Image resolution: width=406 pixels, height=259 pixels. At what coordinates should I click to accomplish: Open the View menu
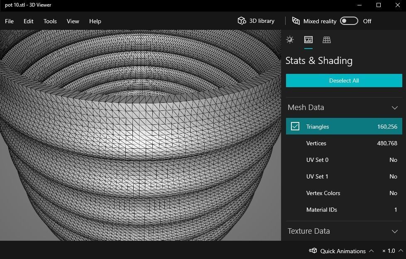pyautogui.click(x=73, y=21)
